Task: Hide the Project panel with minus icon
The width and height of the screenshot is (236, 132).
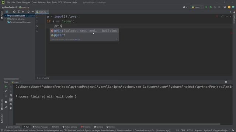Action: tap(33, 12)
